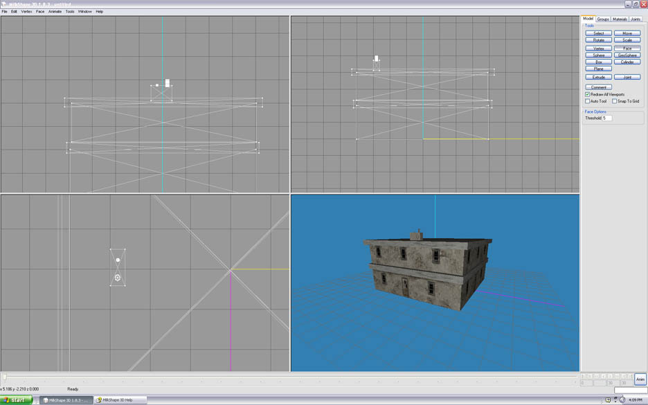Select MilkShape 3D 1.8.3 taskbar button
Screen dimensions: 648x405
(66, 400)
